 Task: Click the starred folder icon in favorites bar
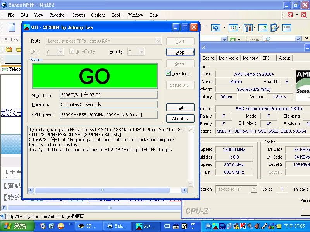coord(9,49)
